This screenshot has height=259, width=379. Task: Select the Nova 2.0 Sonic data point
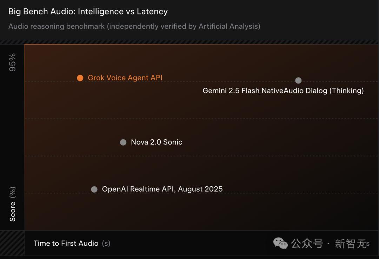(x=123, y=142)
